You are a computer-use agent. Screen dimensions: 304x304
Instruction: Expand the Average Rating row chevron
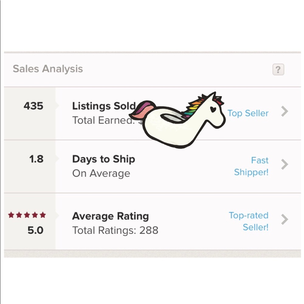(x=285, y=219)
